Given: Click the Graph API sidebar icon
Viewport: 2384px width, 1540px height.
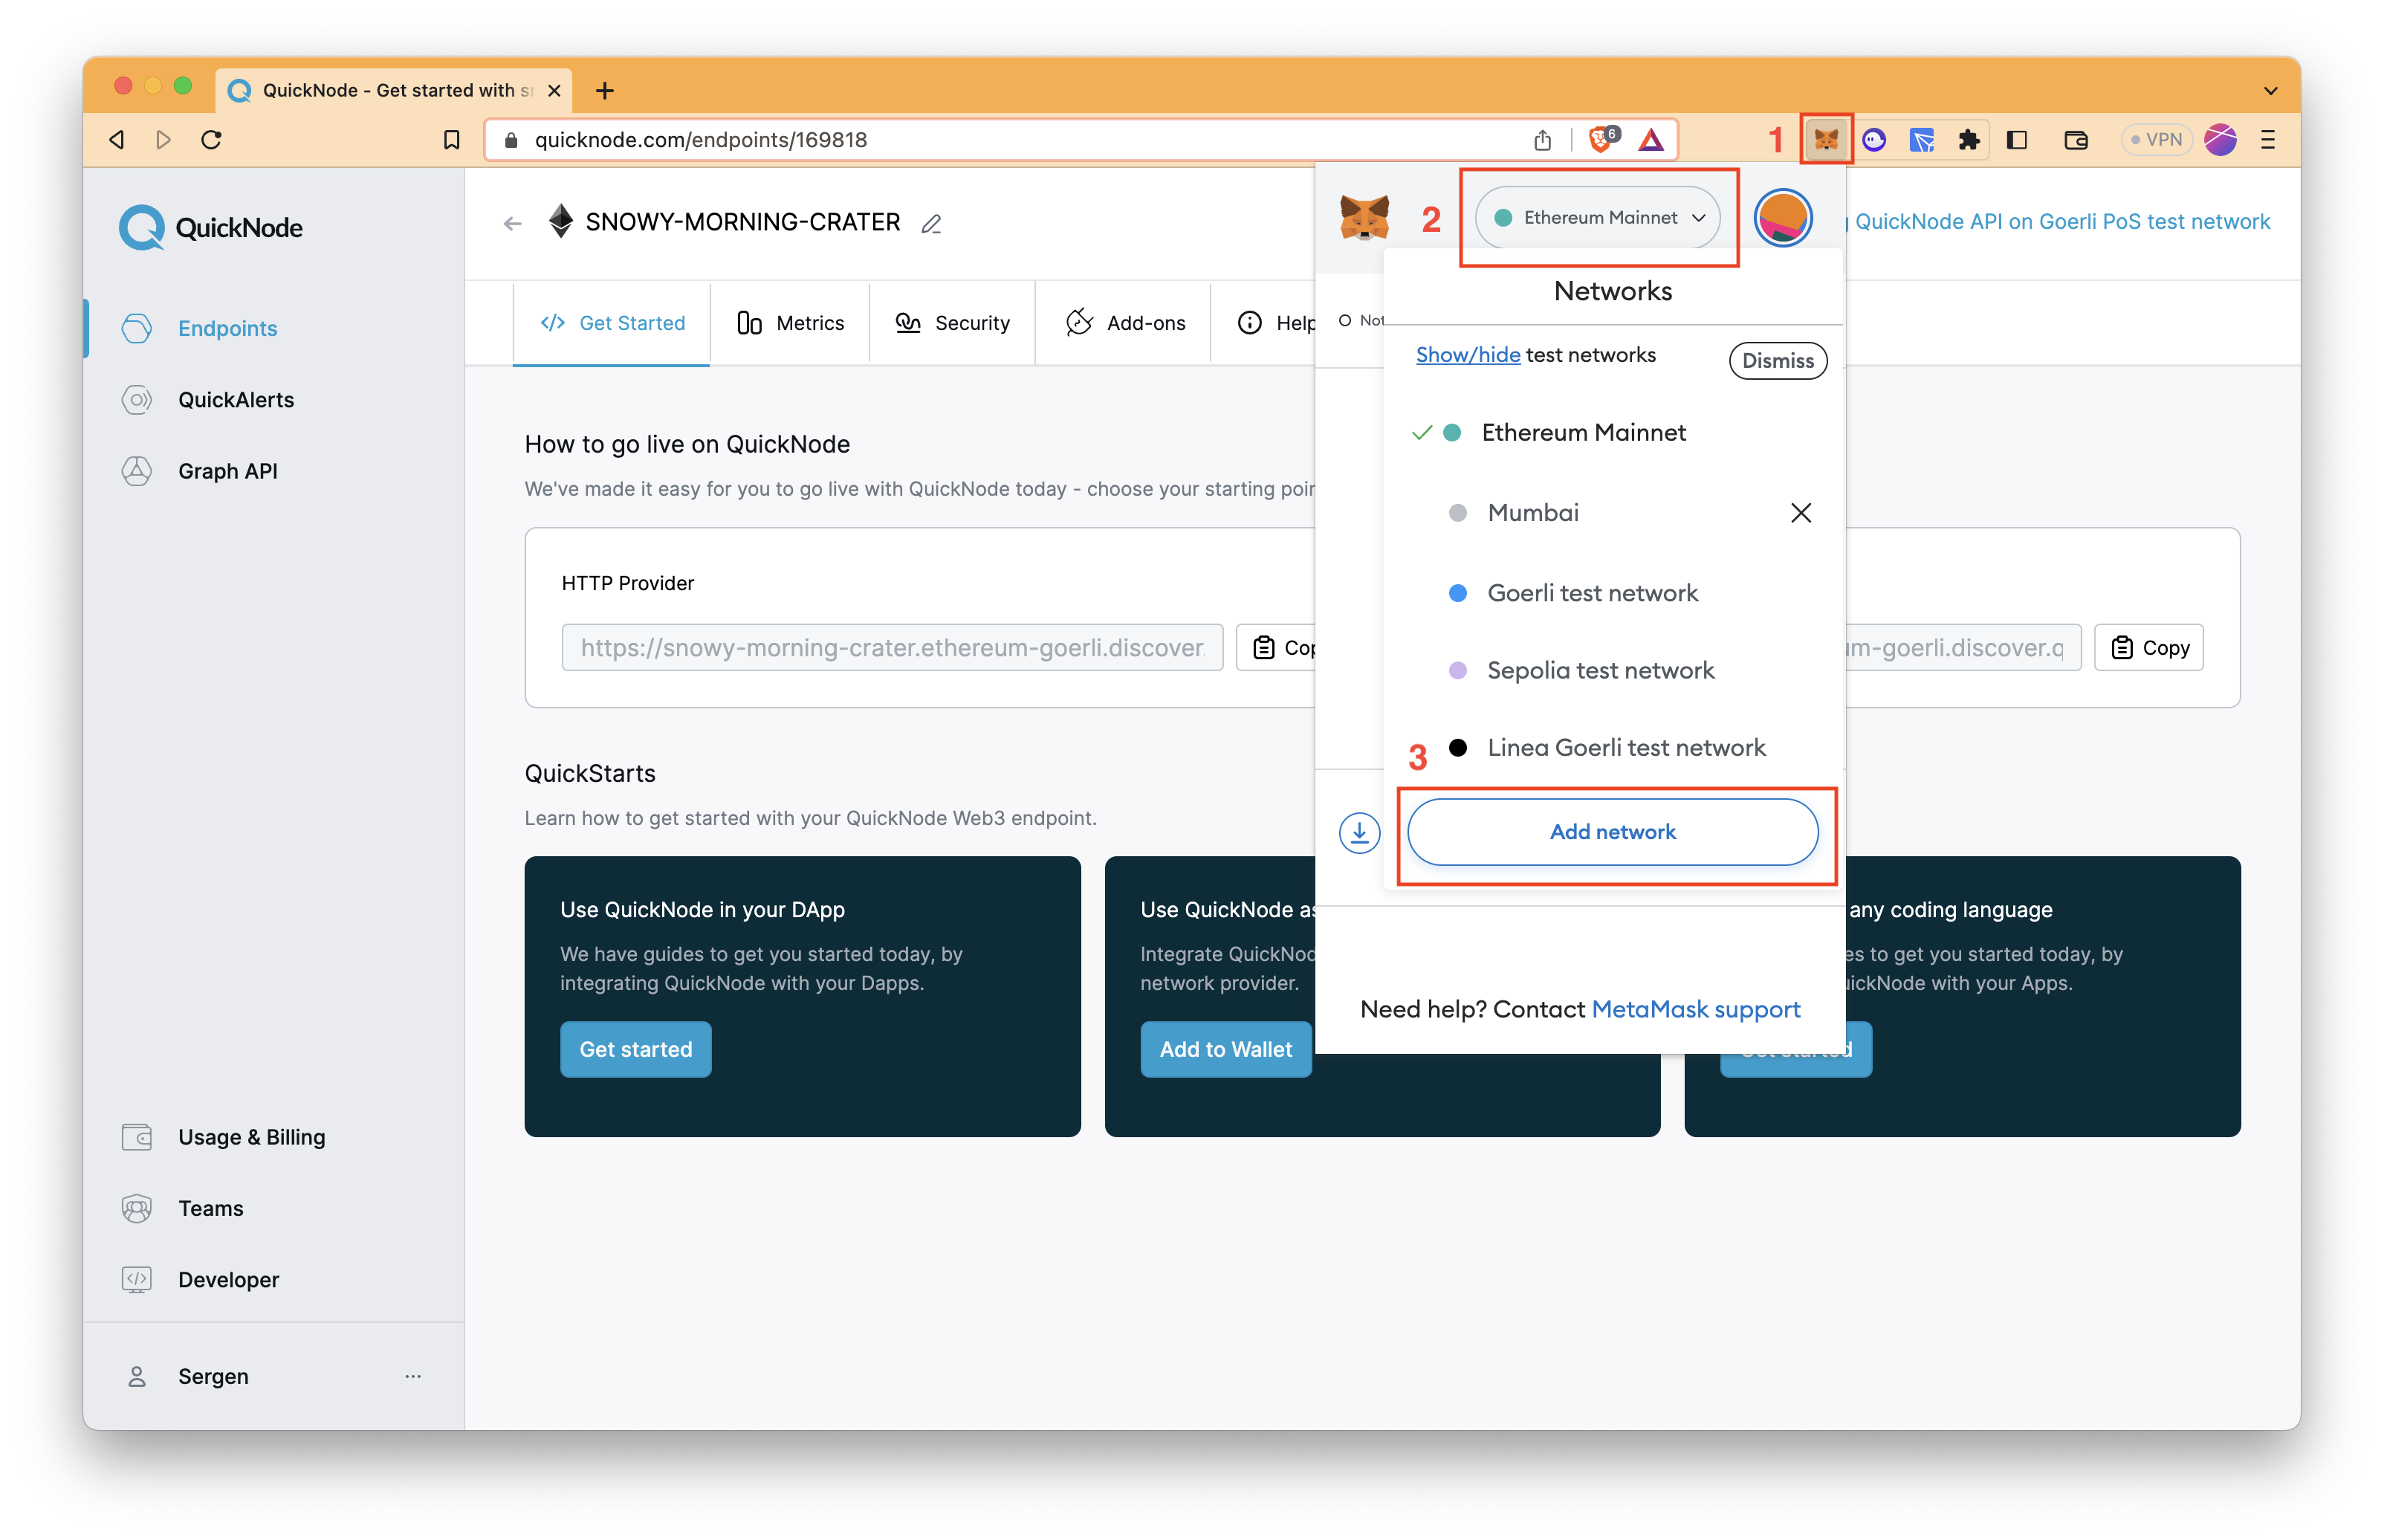Looking at the screenshot, I should pos(137,469).
